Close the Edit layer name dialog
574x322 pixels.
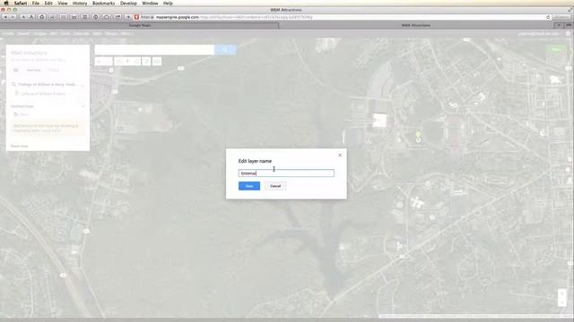tap(340, 155)
